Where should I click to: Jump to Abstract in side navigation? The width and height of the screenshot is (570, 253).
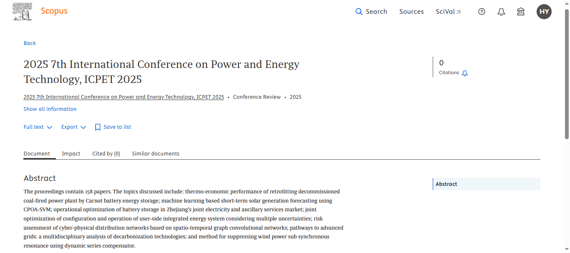click(446, 184)
